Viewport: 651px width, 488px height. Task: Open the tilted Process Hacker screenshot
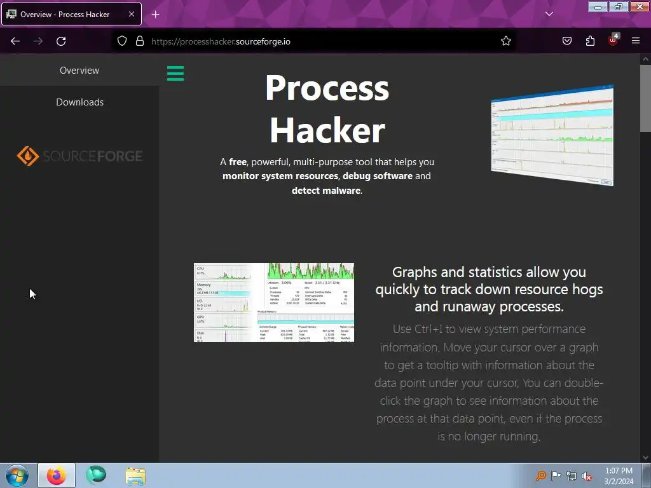(x=552, y=135)
